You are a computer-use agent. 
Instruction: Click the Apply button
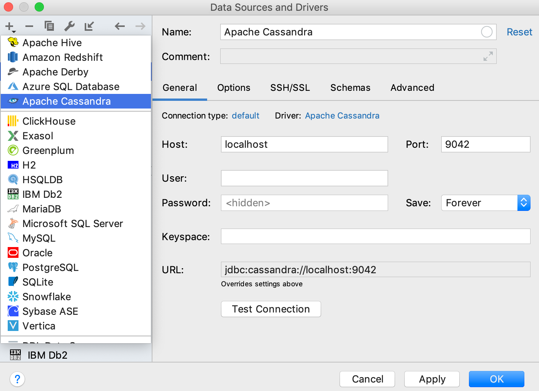tap(432, 379)
